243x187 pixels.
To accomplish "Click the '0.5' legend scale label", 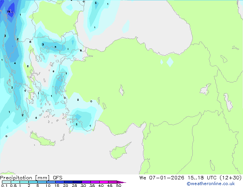I will [x=13, y=185].
